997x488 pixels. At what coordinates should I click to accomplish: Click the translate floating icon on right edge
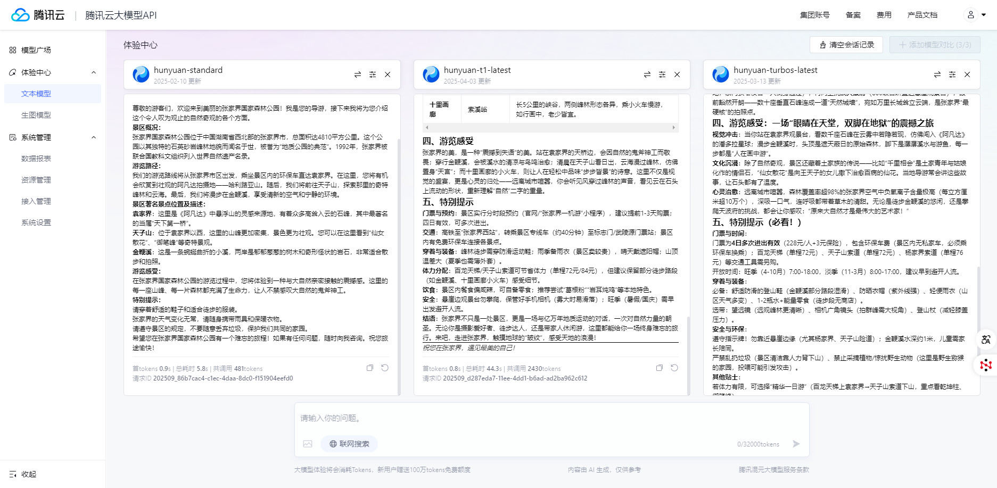coord(986,340)
